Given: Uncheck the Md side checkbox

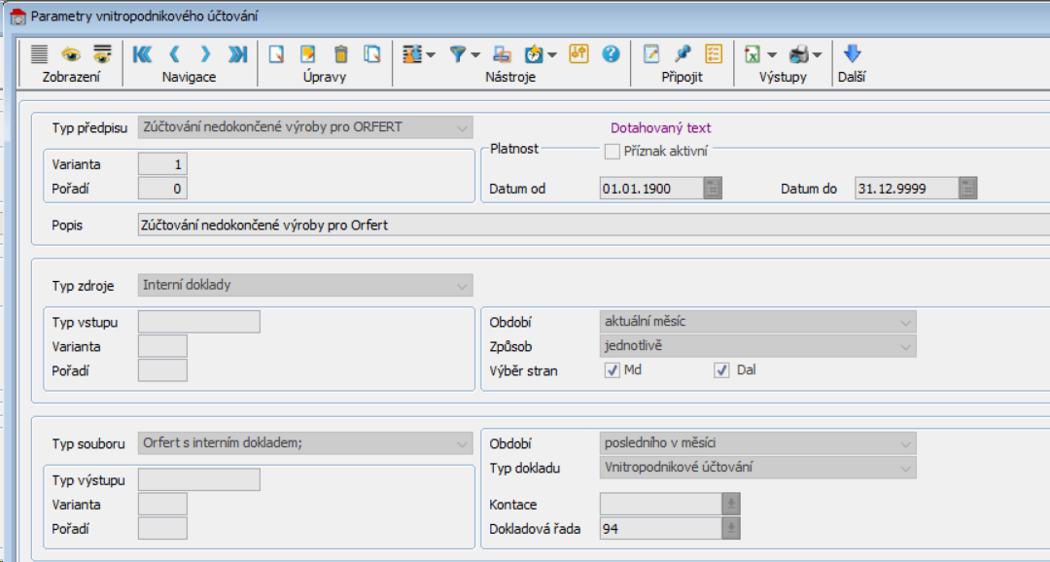Looking at the screenshot, I should click(612, 370).
